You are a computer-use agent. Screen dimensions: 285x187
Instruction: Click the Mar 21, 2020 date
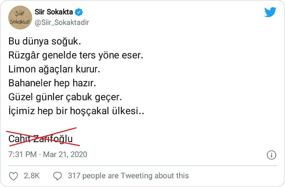pos(65,155)
